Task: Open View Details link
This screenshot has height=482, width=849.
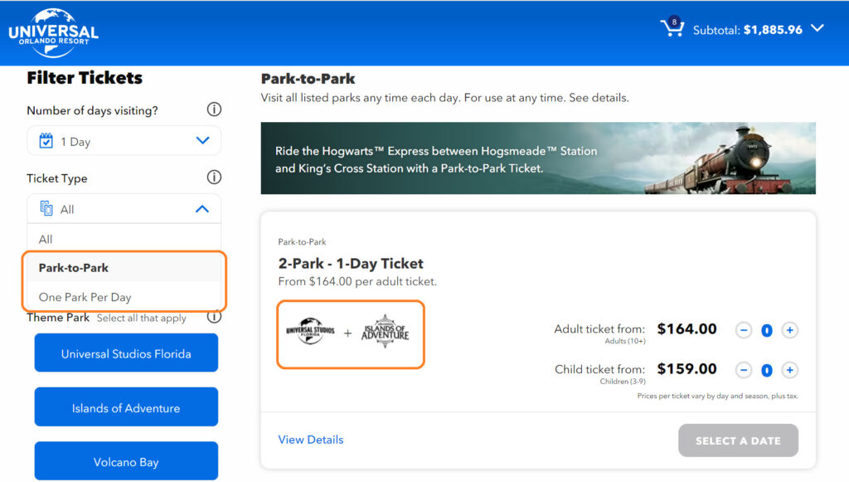Action: [x=311, y=440]
